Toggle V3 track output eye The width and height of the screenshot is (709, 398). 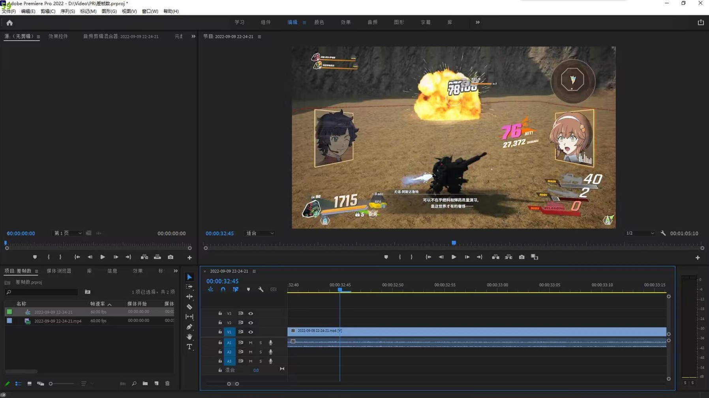[x=251, y=313]
